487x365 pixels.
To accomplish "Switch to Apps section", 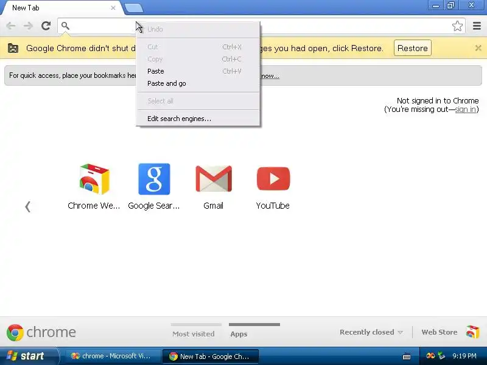I will (239, 334).
